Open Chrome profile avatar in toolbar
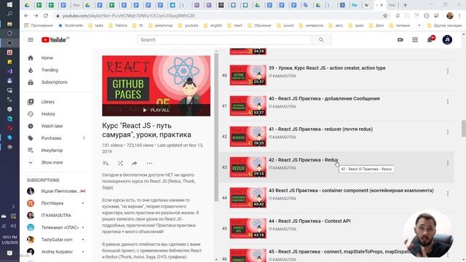 (x=450, y=16)
